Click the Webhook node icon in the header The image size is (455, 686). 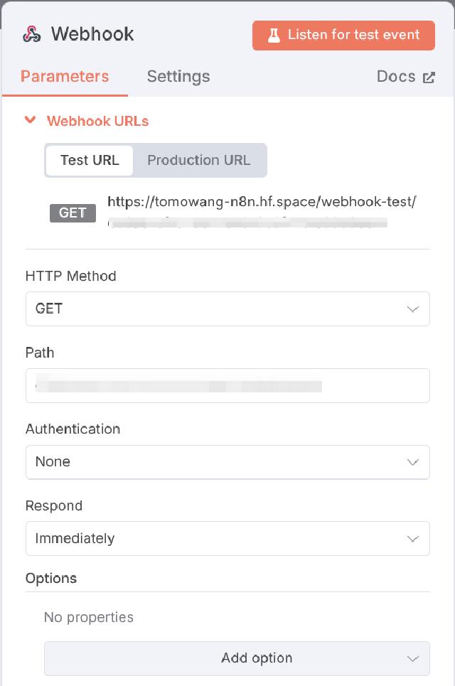click(x=31, y=33)
